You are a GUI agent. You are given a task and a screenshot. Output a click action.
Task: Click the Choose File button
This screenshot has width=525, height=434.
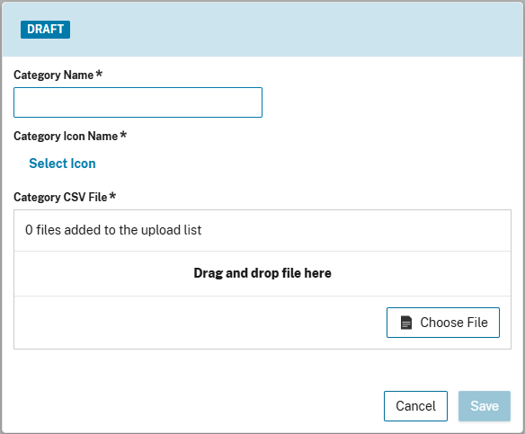click(x=443, y=323)
